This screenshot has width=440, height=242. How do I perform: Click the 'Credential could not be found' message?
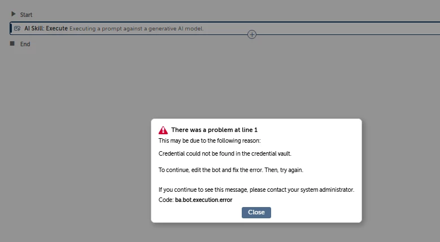point(225,153)
